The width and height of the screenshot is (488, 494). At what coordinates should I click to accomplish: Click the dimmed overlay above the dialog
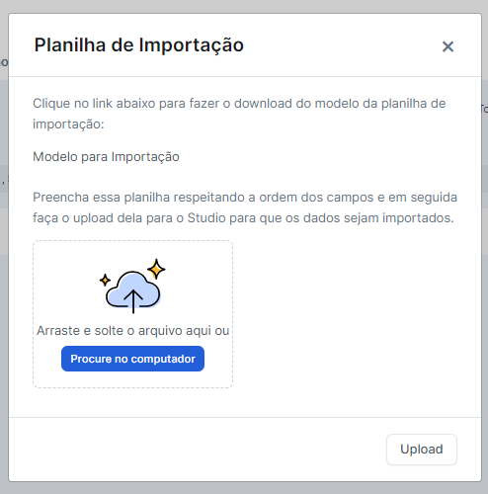click(244, 6)
